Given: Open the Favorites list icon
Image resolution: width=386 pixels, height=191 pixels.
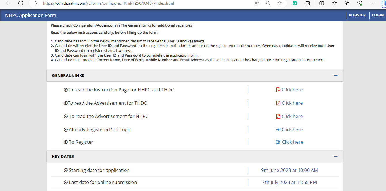Looking at the screenshot, I should pos(334,3).
